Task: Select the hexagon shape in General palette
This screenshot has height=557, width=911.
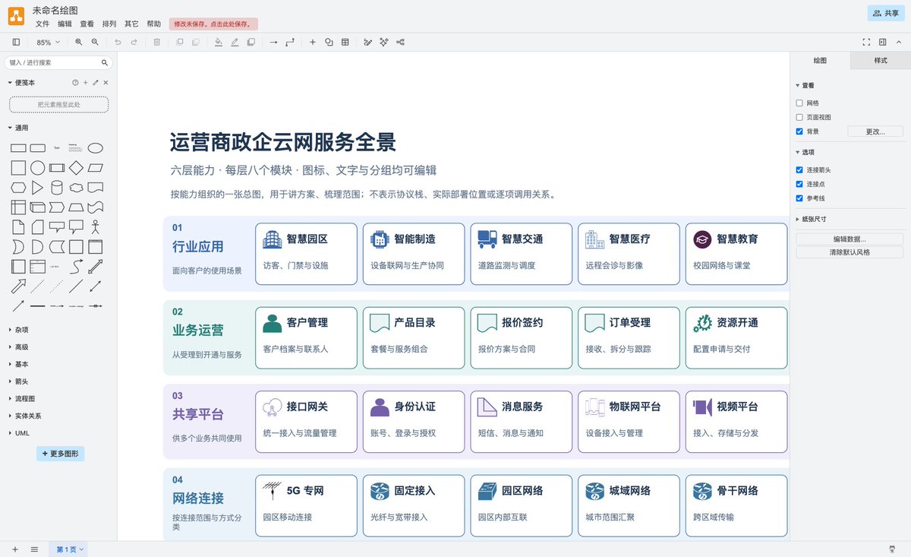Action: click(18, 188)
